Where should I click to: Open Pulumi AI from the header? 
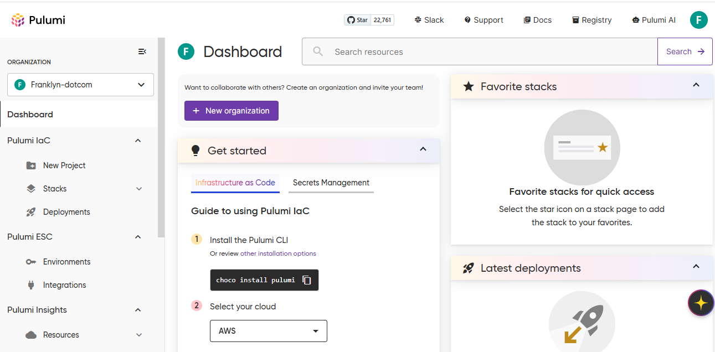(x=654, y=20)
